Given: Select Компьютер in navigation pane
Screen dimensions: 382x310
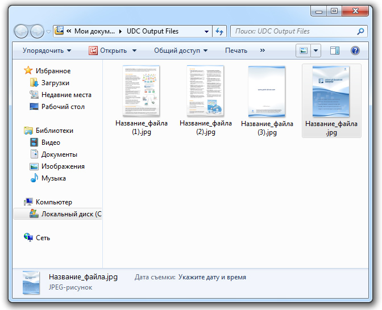Looking at the screenshot, I should coord(54,202).
